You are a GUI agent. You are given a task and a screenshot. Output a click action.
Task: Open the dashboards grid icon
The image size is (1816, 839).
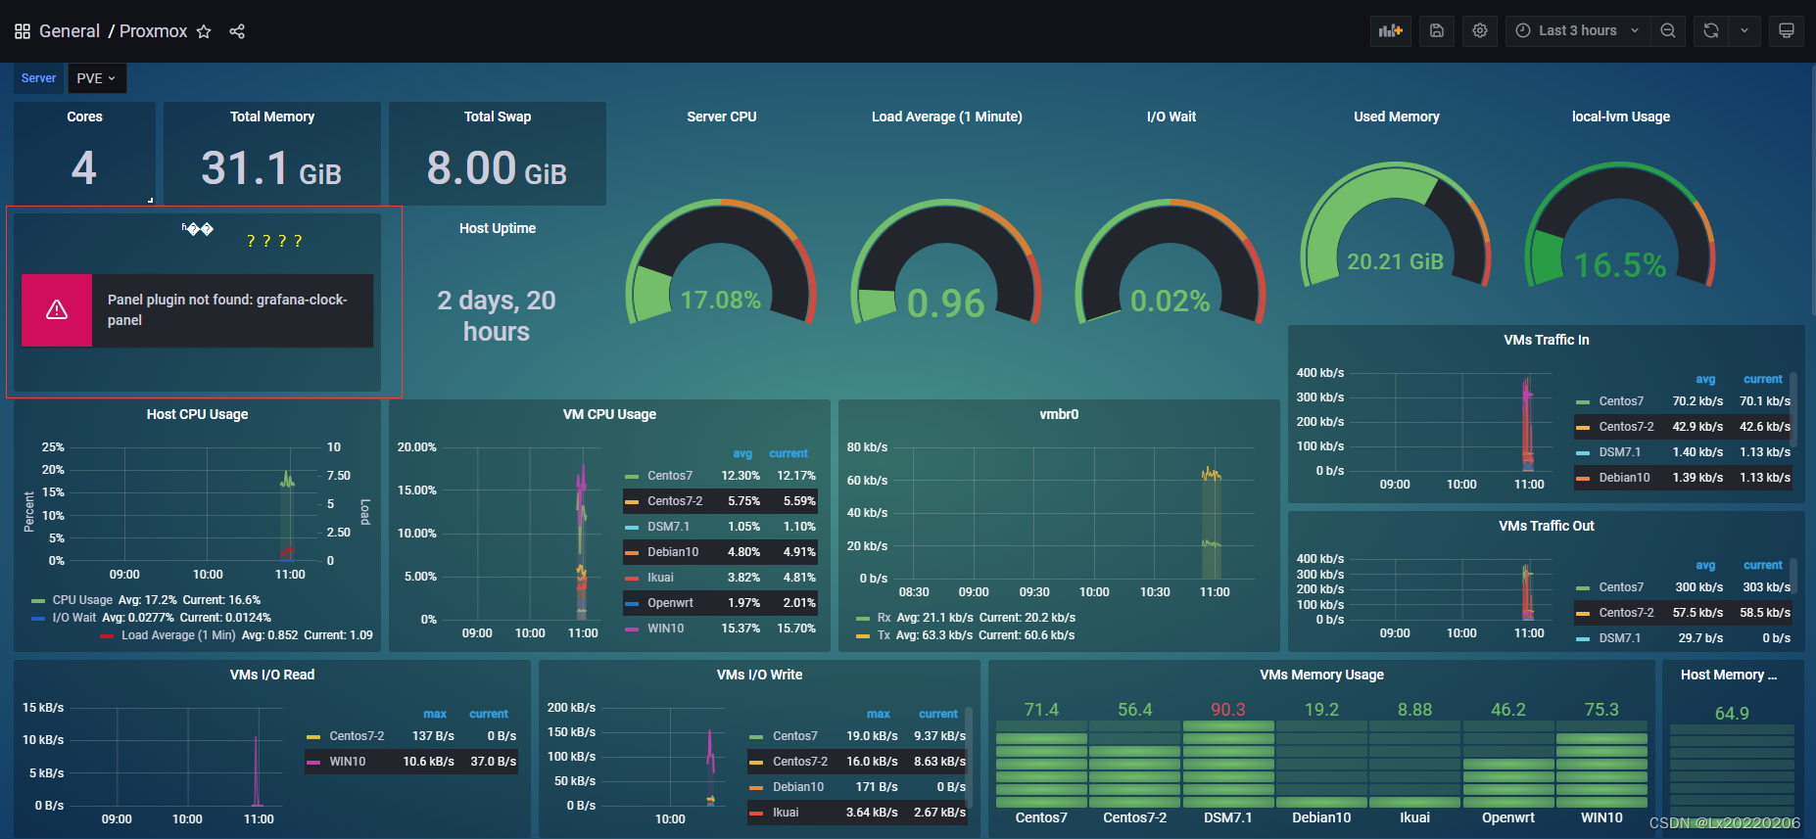(23, 31)
